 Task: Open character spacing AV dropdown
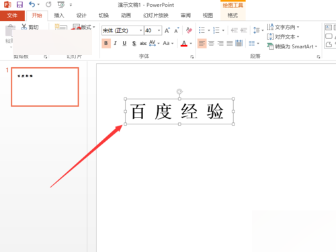(x=155, y=43)
